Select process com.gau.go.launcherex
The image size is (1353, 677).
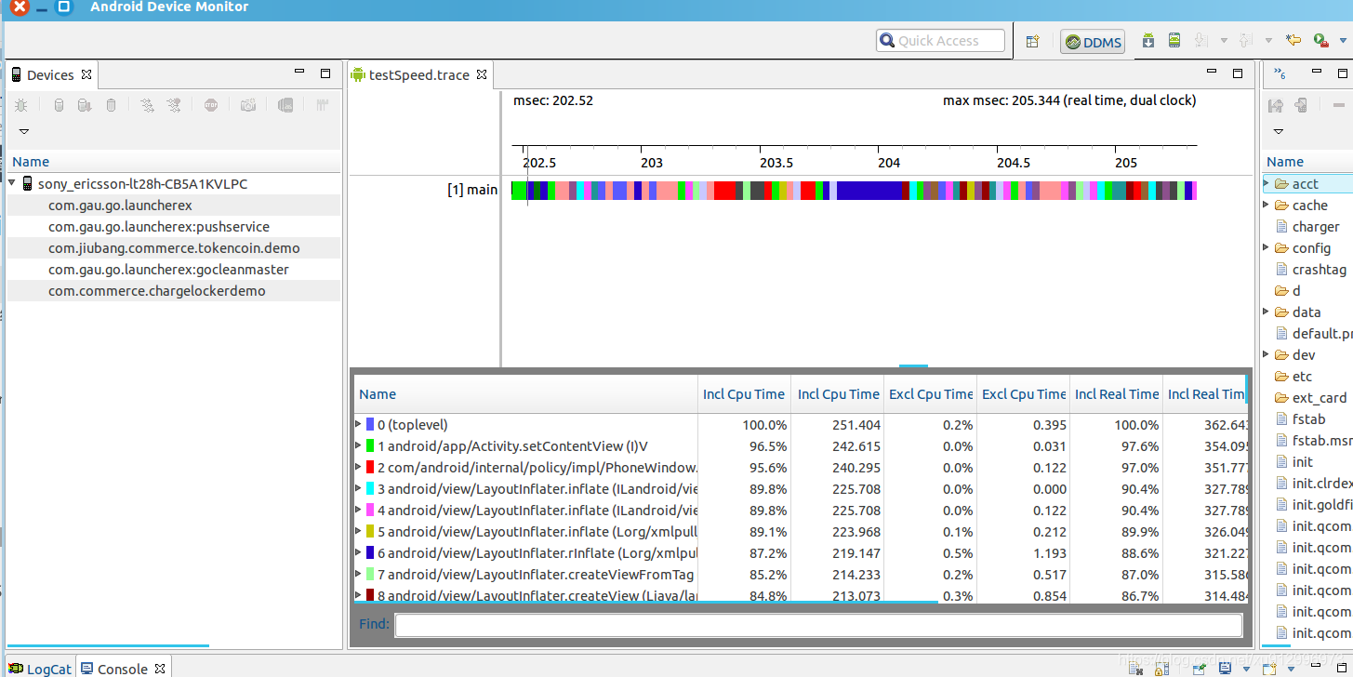click(x=120, y=206)
